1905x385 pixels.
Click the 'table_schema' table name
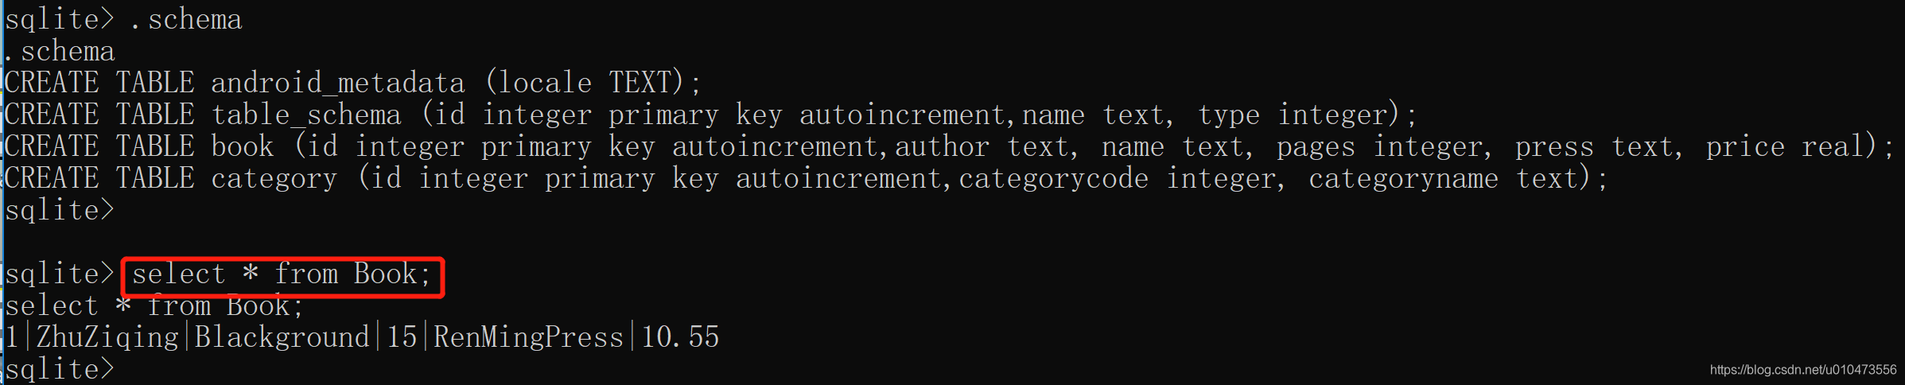(x=306, y=115)
